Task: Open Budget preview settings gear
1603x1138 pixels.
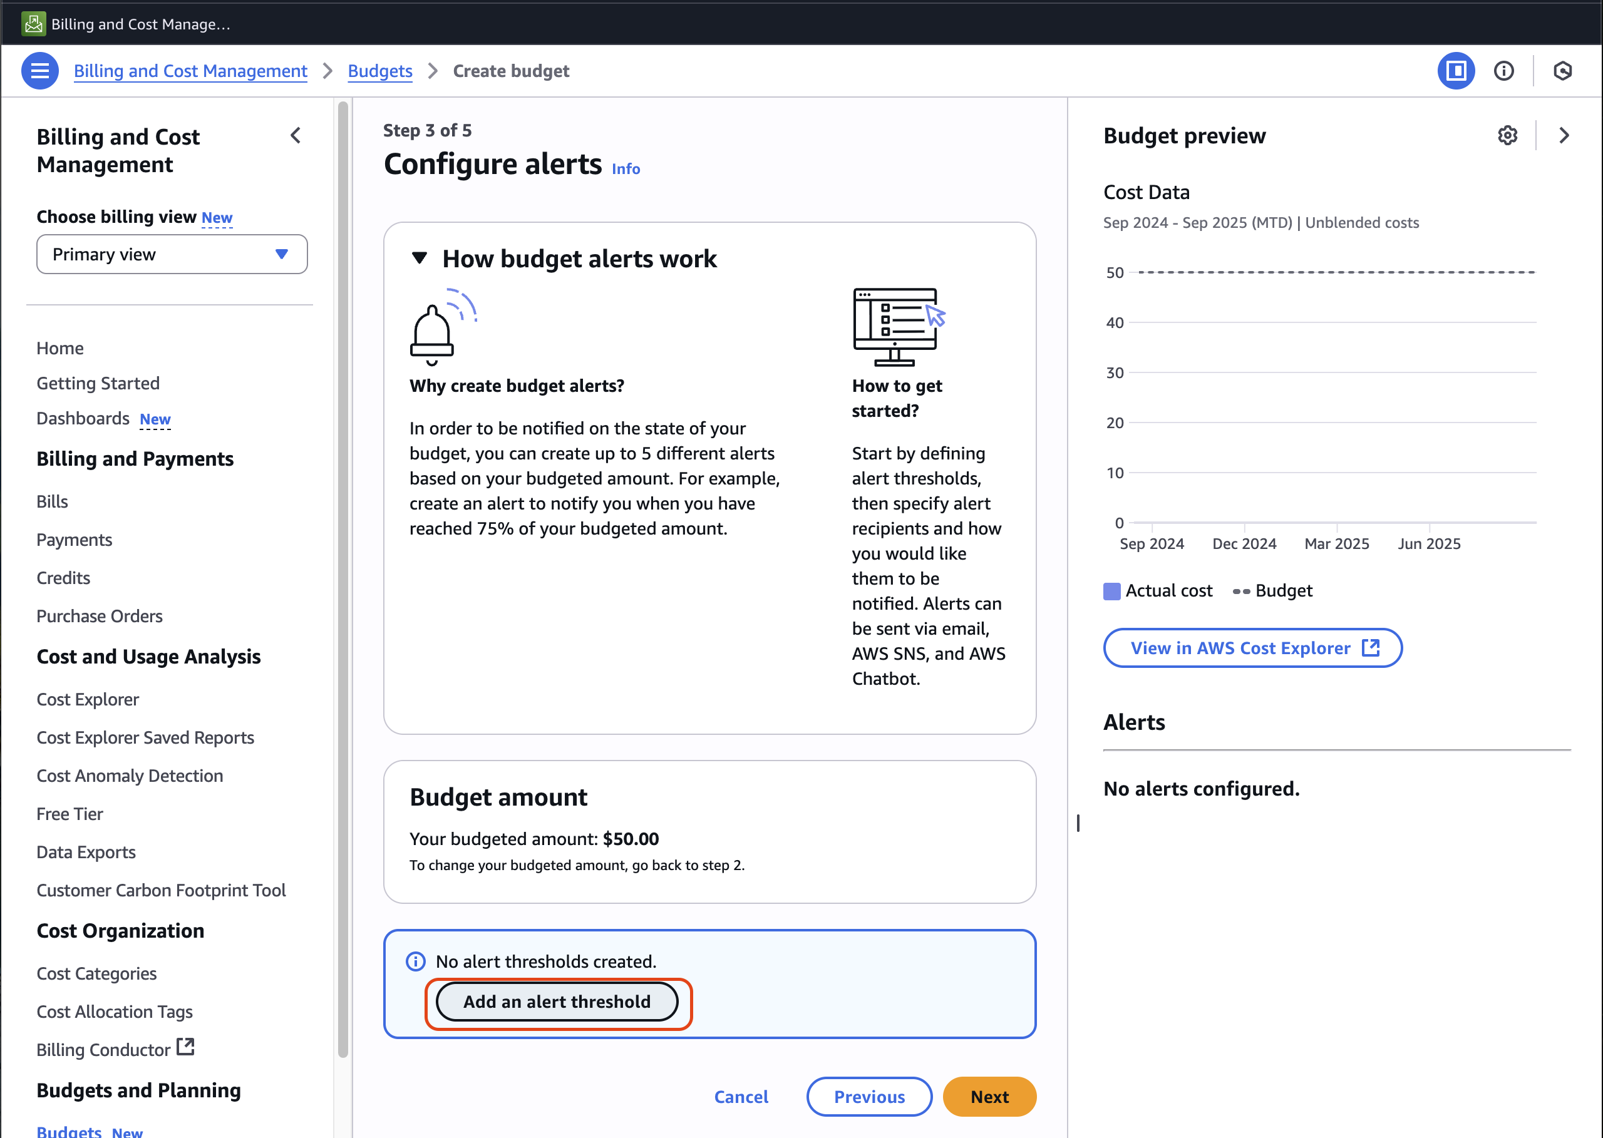Action: coord(1507,135)
